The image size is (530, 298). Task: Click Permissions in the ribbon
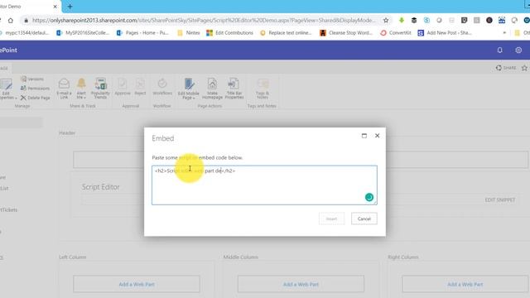click(x=35, y=89)
